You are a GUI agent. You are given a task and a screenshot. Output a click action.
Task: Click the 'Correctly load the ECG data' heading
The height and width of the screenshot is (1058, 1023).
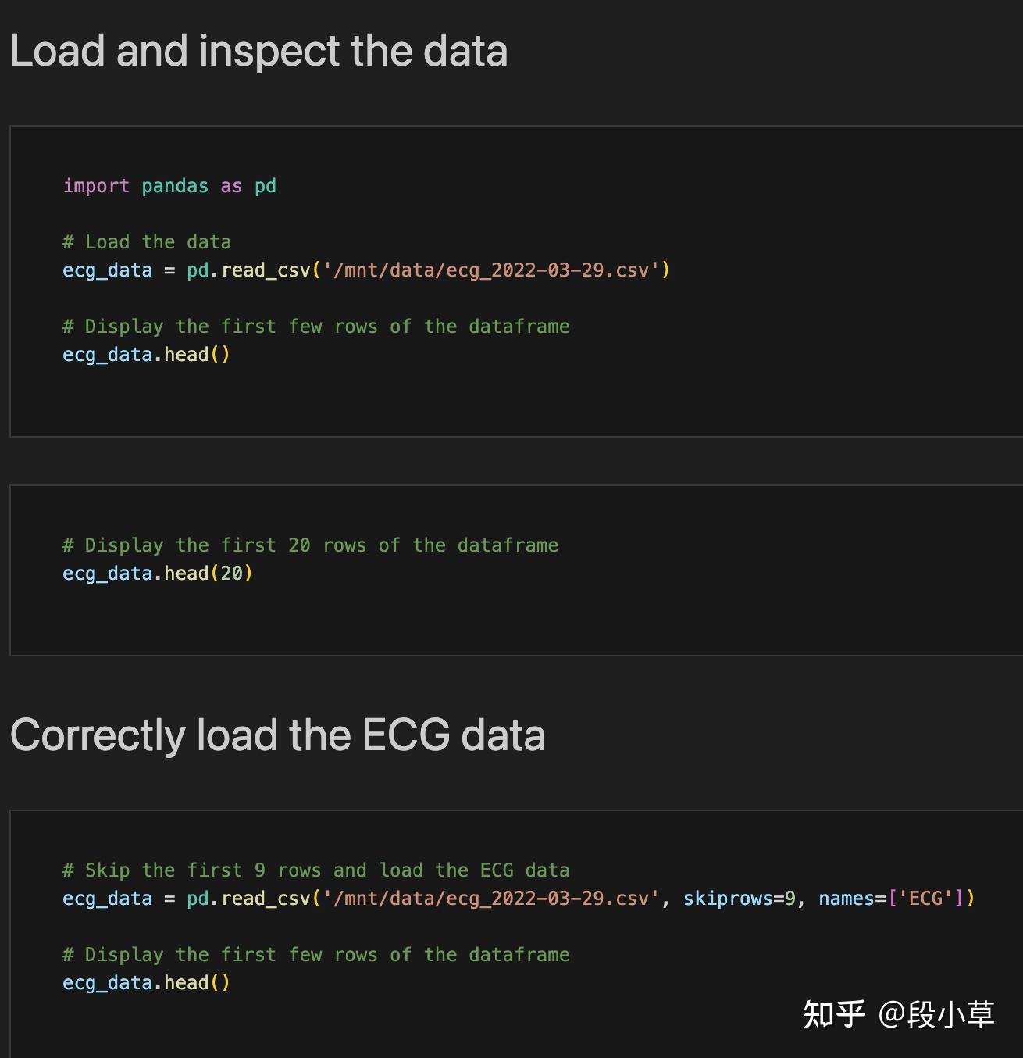[x=277, y=735]
